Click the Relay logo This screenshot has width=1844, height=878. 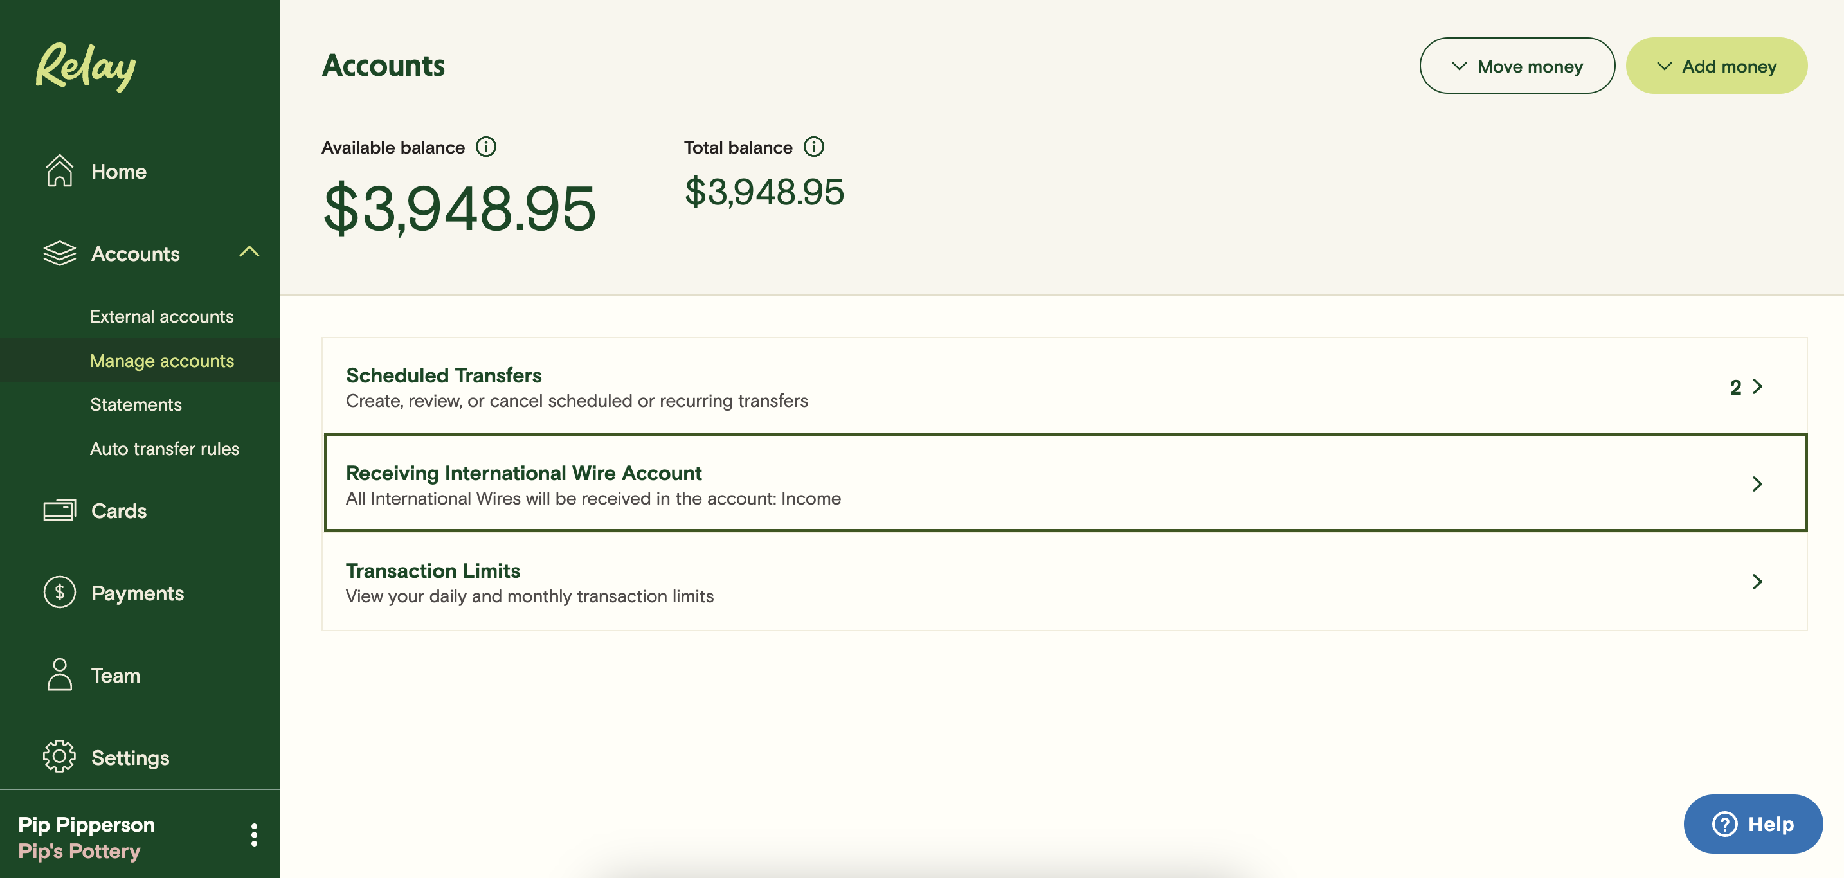click(x=86, y=67)
